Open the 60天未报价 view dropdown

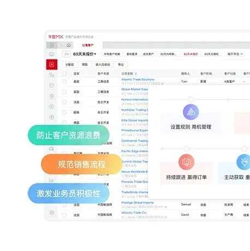coord(85,54)
